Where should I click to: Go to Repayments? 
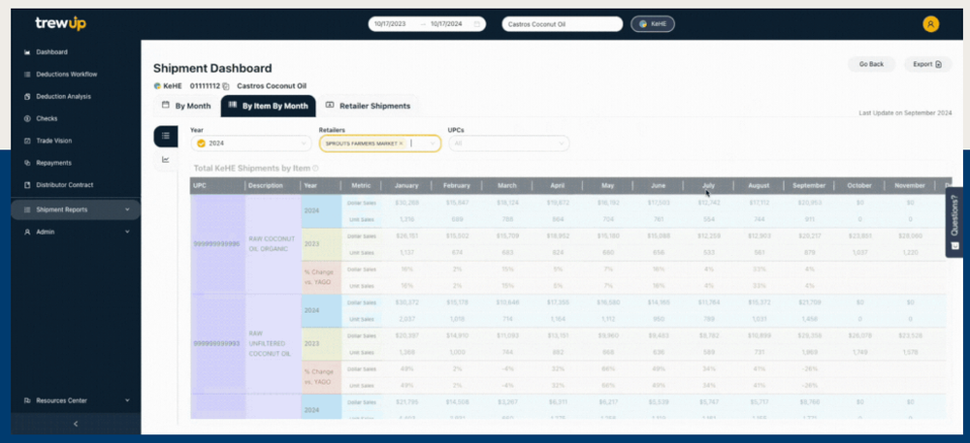[x=53, y=163]
